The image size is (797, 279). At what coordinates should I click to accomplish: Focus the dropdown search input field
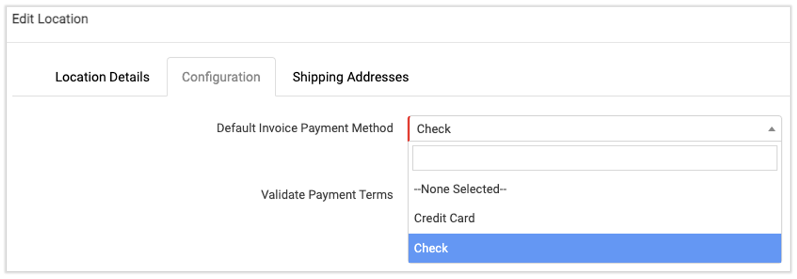coord(594,158)
